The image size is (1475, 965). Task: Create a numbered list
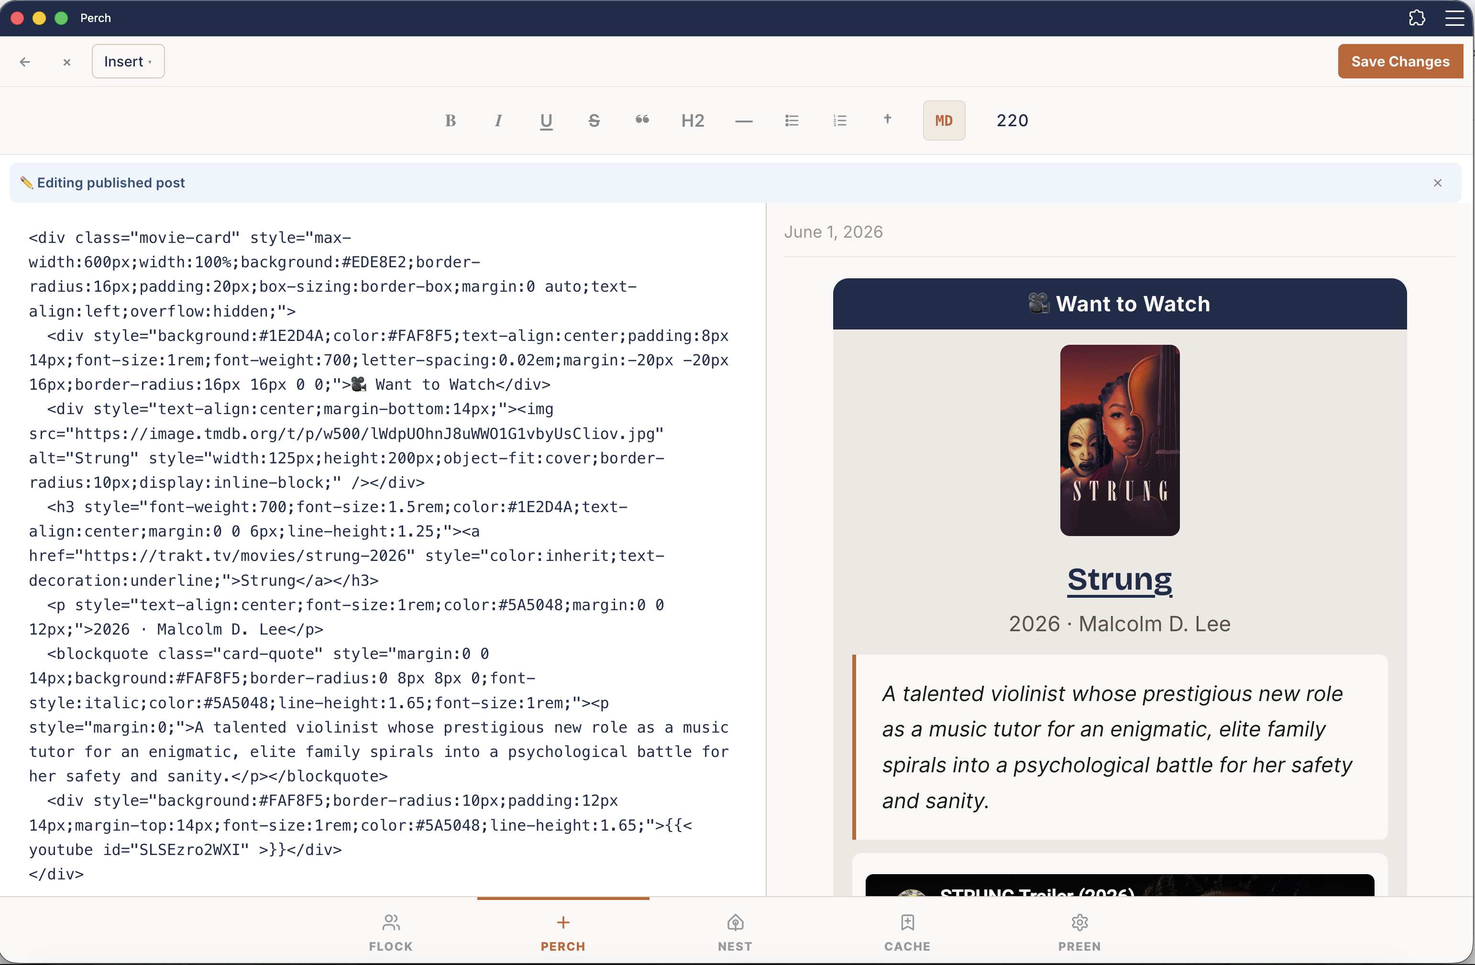(839, 120)
